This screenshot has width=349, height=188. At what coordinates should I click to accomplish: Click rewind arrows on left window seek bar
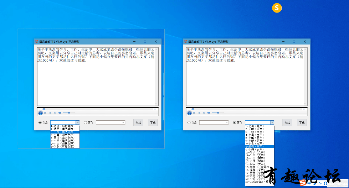click(40, 109)
